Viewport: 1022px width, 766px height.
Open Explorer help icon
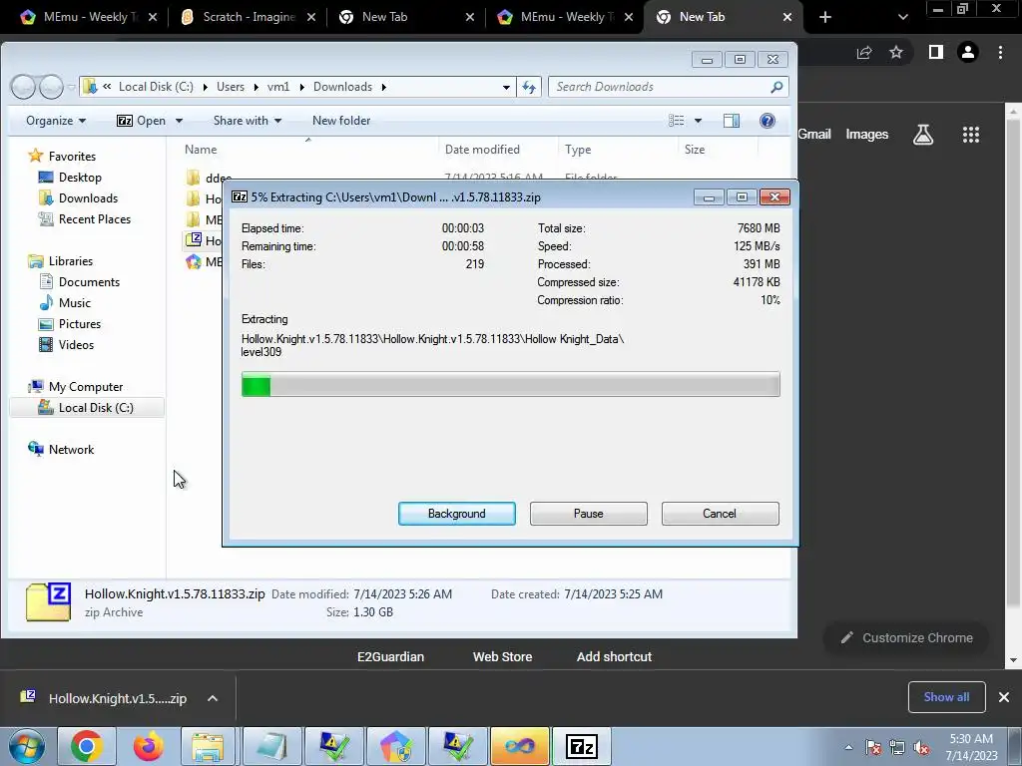[x=767, y=121]
